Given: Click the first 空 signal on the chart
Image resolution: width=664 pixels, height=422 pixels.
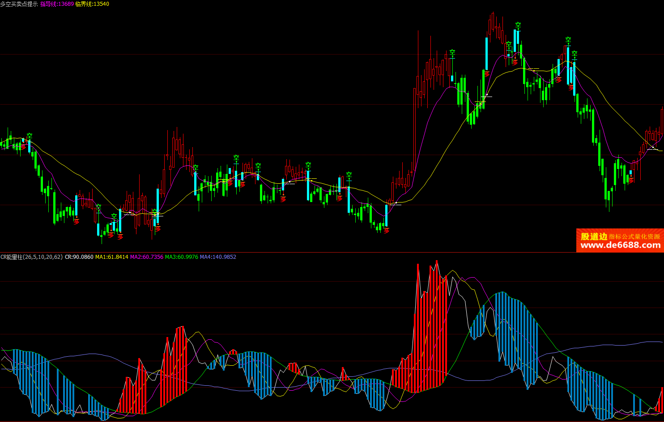Looking at the screenshot, I should tap(30, 136).
